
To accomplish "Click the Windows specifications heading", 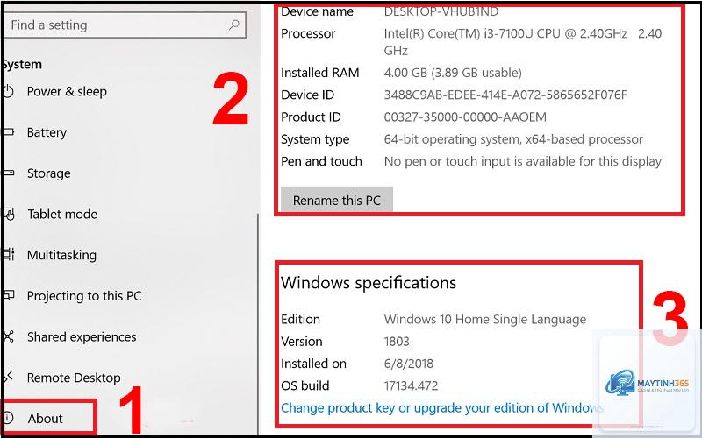I will (369, 282).
